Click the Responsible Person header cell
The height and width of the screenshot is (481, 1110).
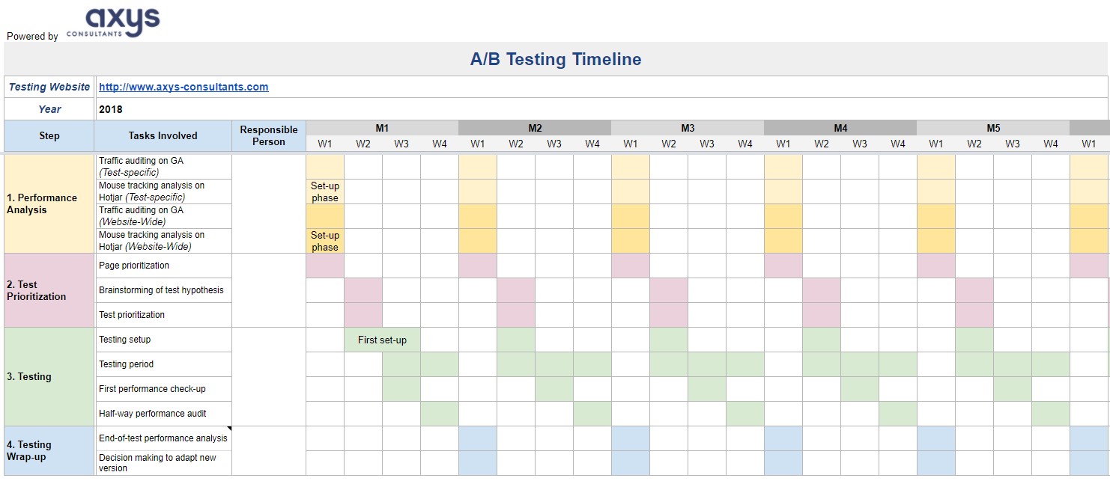(x=269, y=135)
